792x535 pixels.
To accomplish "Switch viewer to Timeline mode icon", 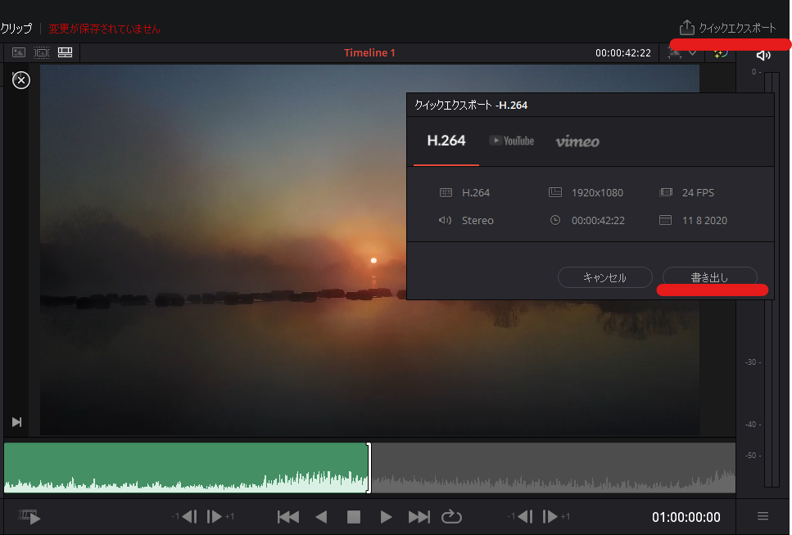I will [66, 52].
